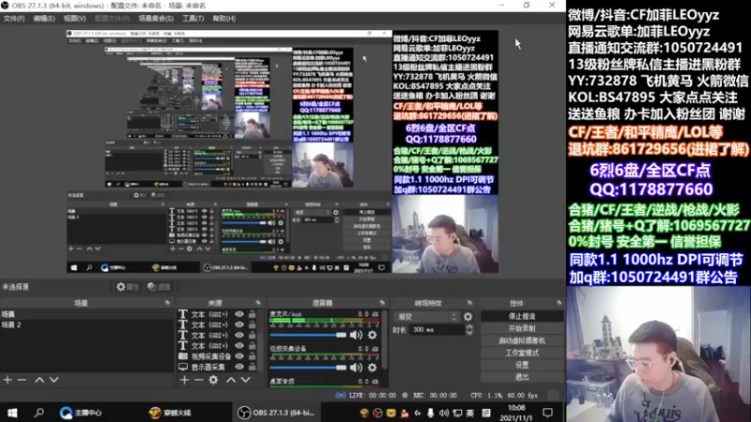
Task: Open 主播中心 from the taskbar
Action: [81, 413]
